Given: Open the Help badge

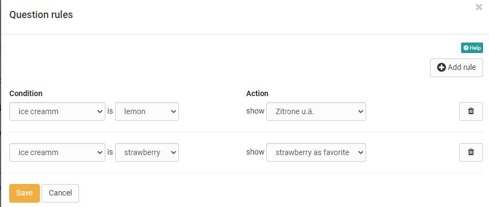Looking at the screenshot, I should click(472, 48).
